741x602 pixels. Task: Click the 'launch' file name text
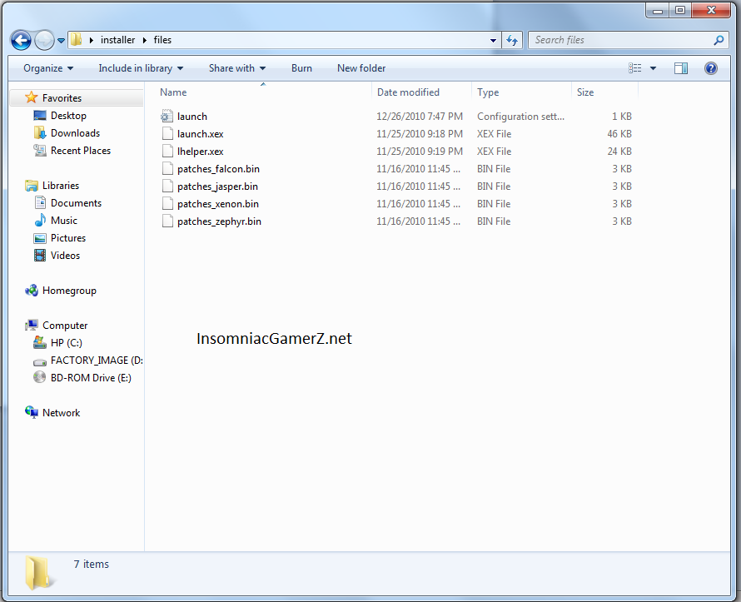coord(191,117)
